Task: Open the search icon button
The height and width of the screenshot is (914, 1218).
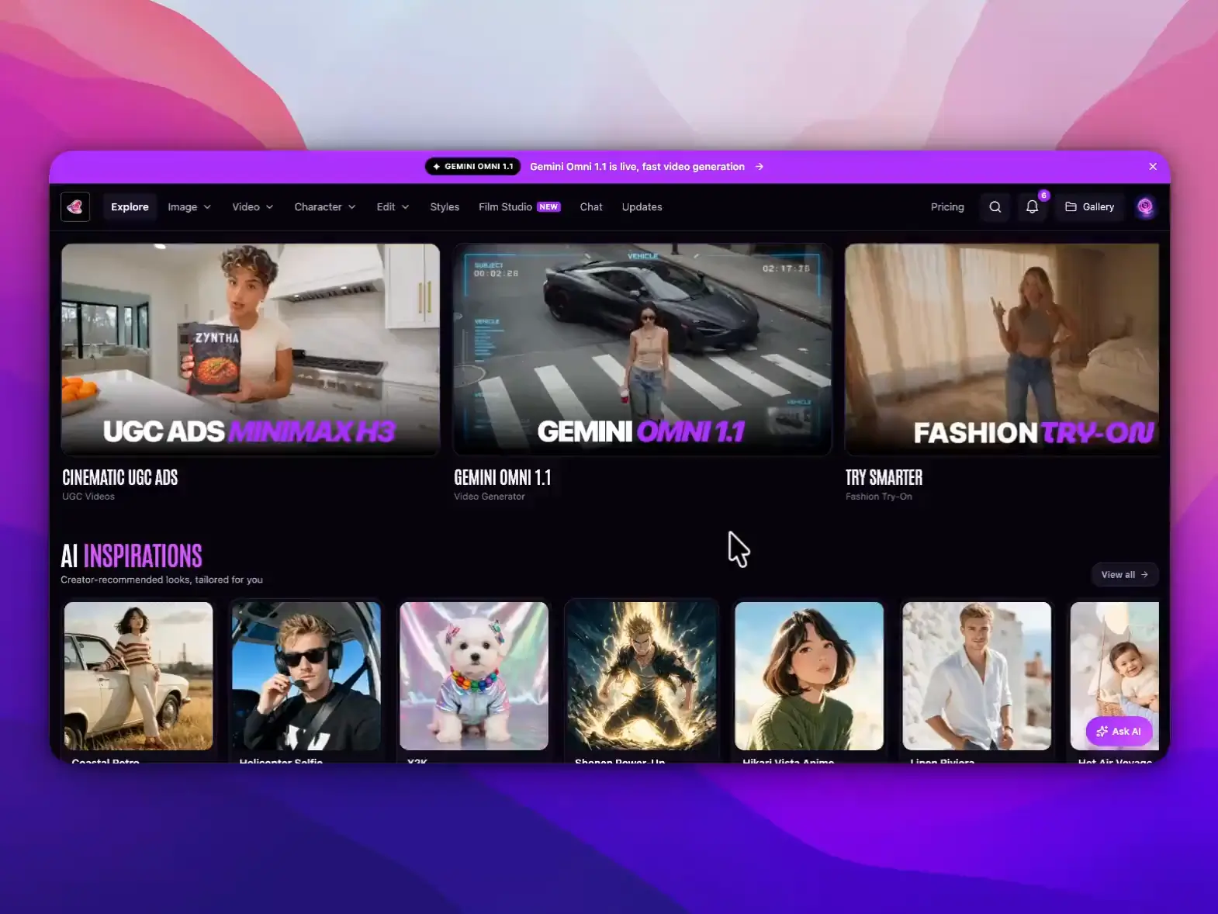Action: pos(995,207)
